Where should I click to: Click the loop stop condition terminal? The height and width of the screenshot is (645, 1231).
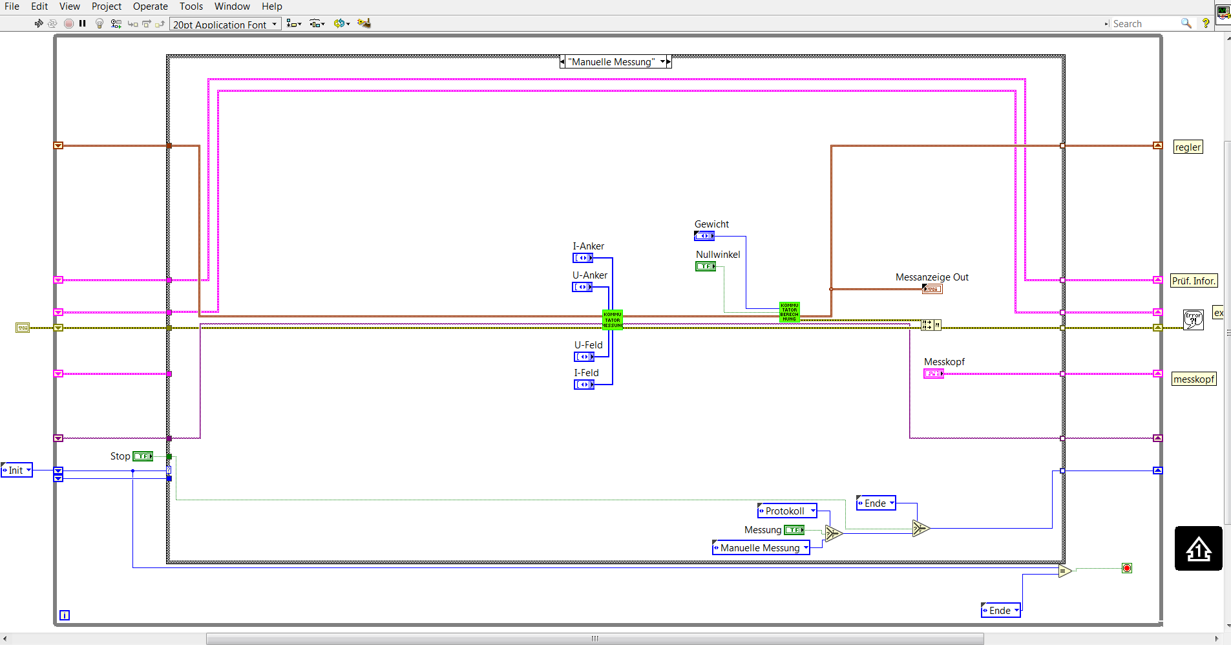1127,568
